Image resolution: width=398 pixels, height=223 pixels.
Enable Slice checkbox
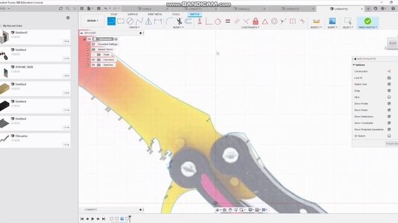(x=389, y=97)
